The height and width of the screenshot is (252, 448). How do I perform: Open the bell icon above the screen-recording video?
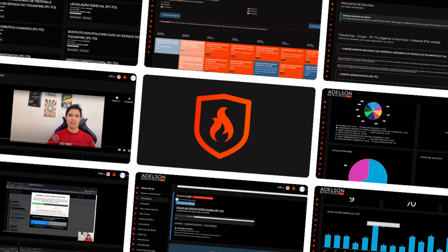click(114, 175)
